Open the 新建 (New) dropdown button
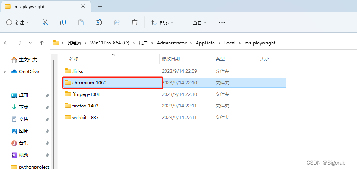357x169 pixels. pyautogui.click(x=18, y=22)
